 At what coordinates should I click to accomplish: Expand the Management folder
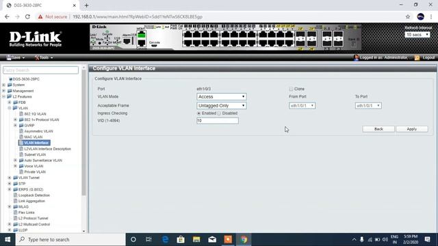click(x=3, y=91)
